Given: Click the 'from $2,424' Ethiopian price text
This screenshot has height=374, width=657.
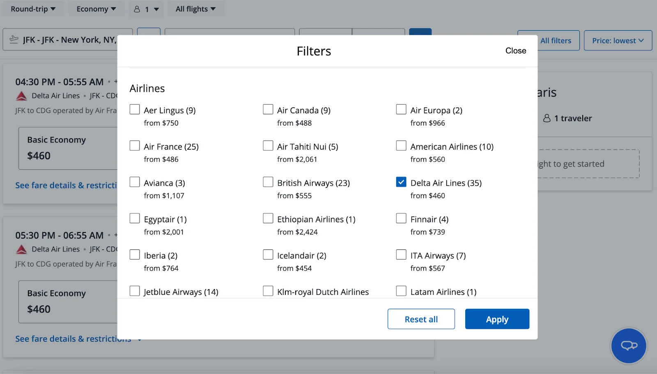Looking at the screenshot, I should 297,232.
